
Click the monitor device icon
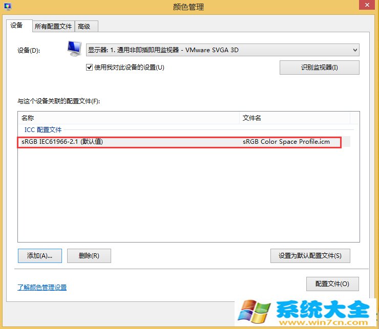coord(74,49)
